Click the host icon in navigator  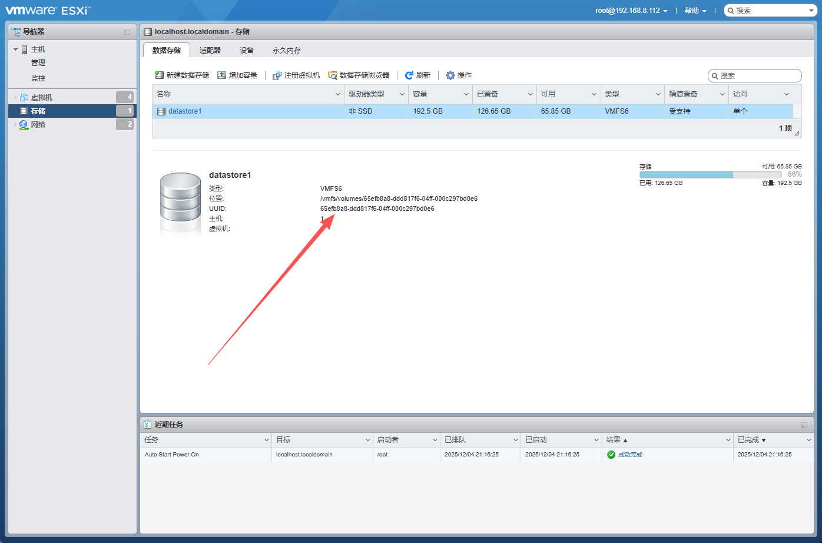(25, 49)
